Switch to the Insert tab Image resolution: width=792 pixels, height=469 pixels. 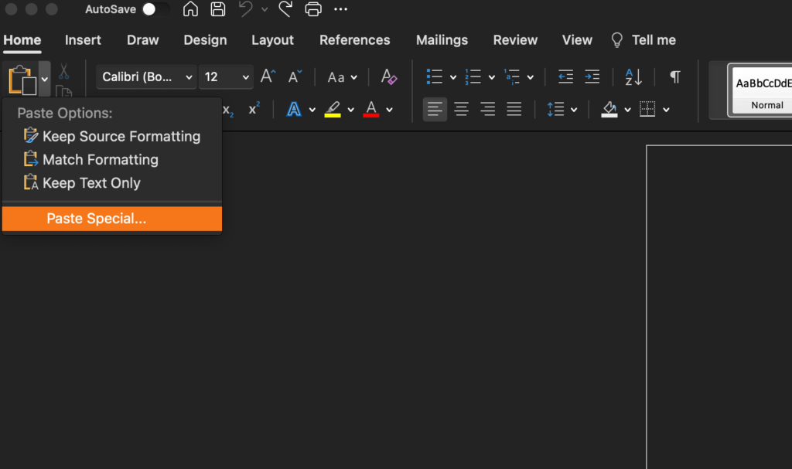pyautogui.click(x=83, y=40)
